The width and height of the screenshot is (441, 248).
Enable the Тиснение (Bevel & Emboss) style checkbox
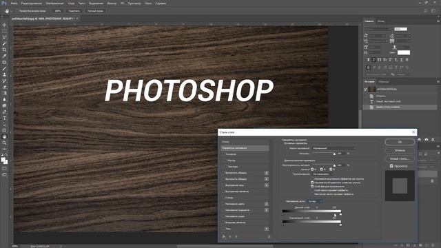(x=223, y=154)
